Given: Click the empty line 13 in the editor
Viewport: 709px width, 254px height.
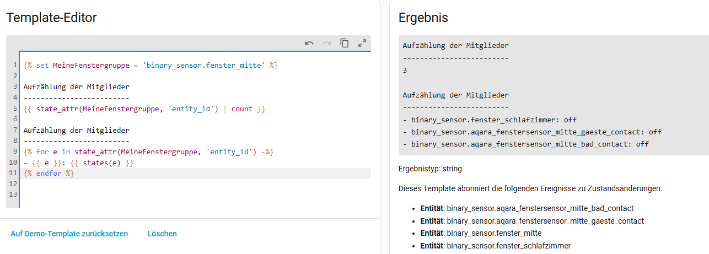Looking at the screenshot, I should click(165, 194).
